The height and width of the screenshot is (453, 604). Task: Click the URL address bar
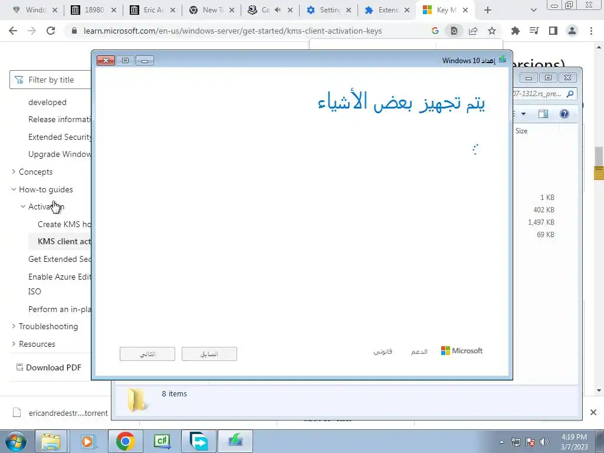[232, 31]
